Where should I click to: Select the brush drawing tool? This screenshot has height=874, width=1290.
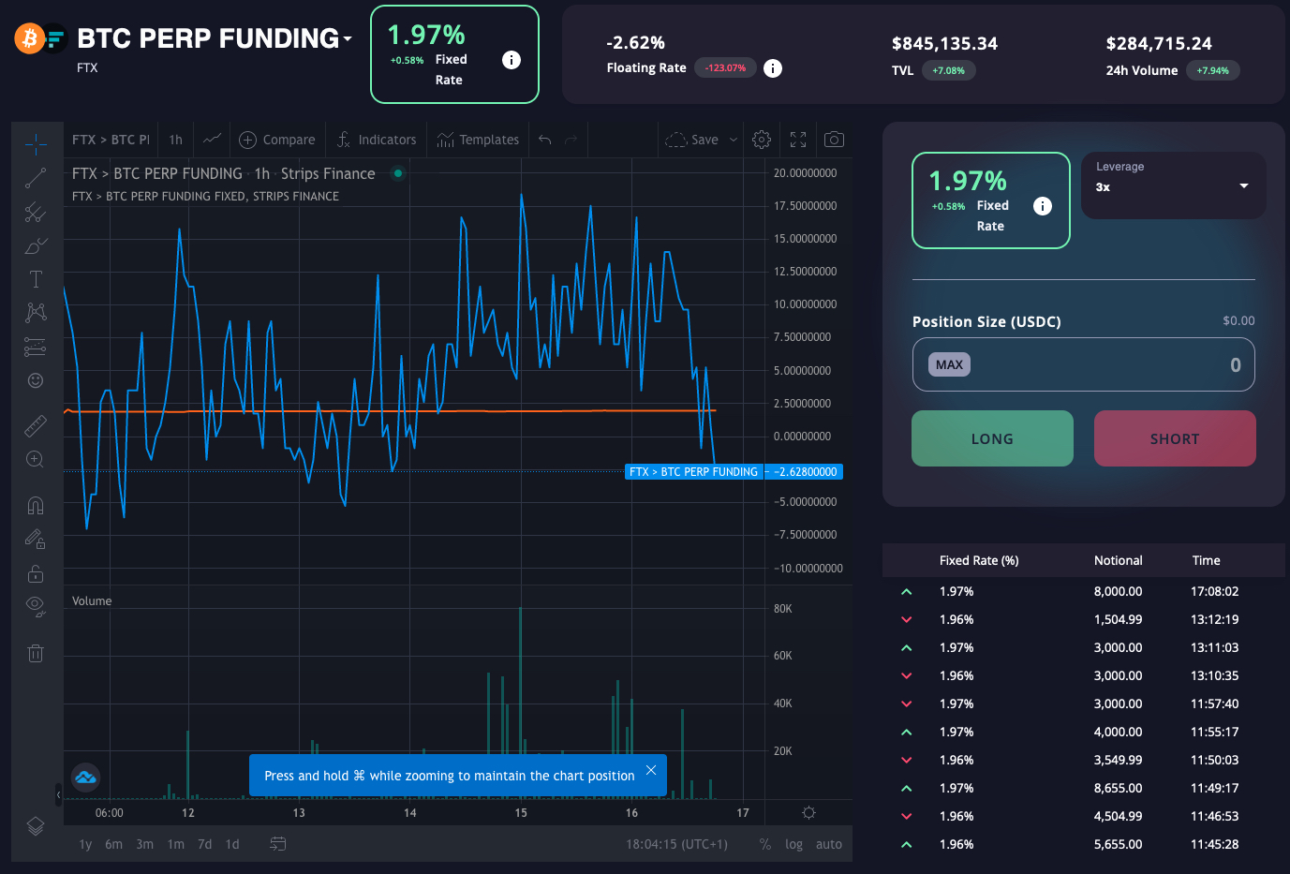click(x=36, y=246)
